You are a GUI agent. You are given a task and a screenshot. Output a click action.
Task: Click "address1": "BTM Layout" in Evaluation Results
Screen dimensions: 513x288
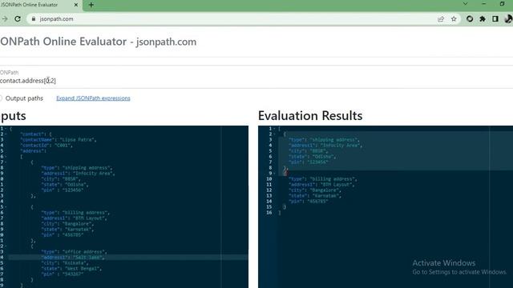coord(321,185)
